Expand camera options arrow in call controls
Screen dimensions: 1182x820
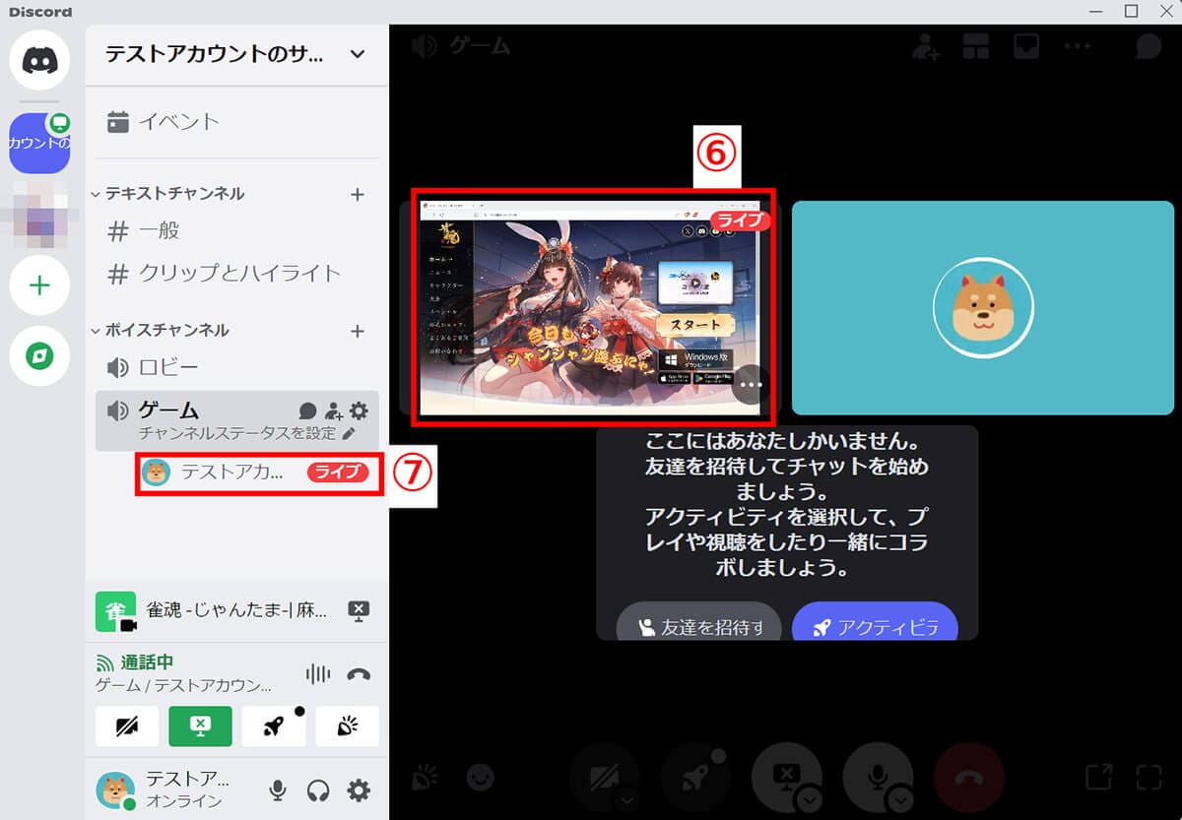626,798
